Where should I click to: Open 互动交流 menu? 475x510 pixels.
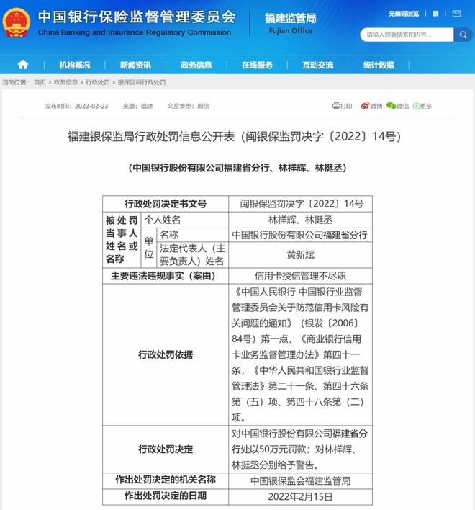[x=318, y=65]
